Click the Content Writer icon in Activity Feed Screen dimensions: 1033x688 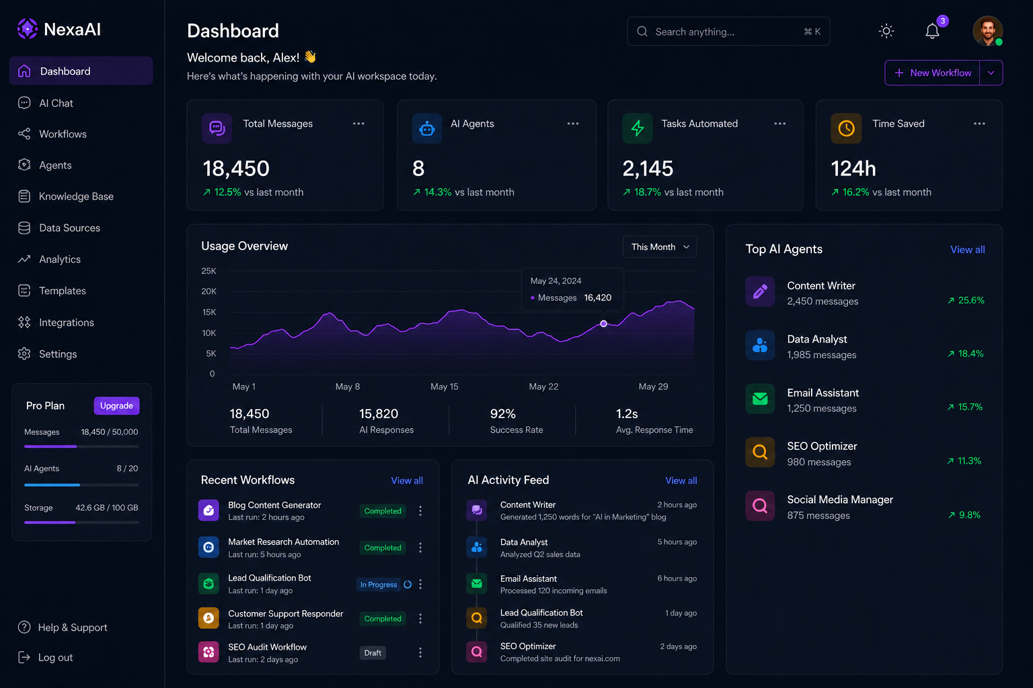[x=477, y=510]
